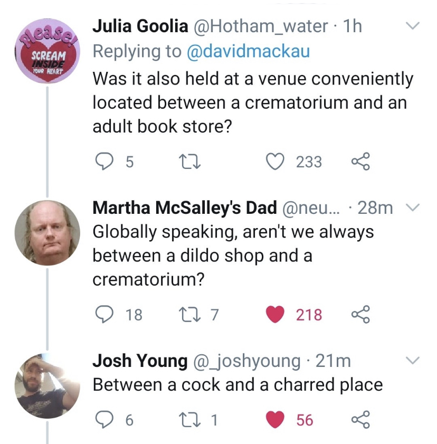
Task: Unlike the tweet with 218 likes
Action: coord(275,314)
